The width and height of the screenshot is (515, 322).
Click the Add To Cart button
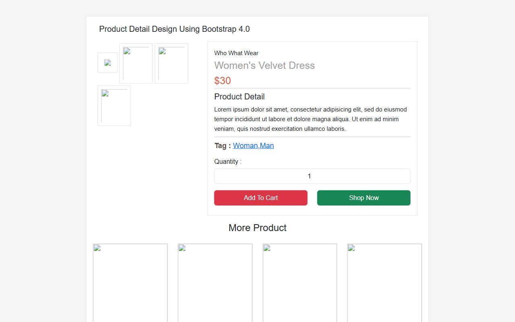(x=261, y=198)
